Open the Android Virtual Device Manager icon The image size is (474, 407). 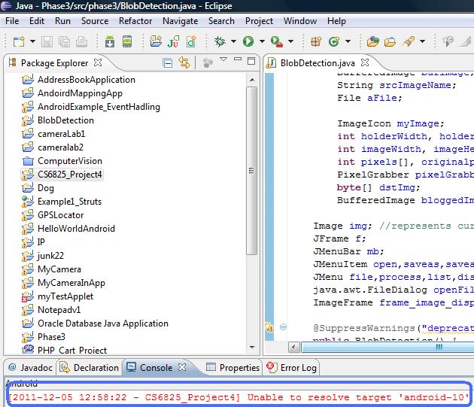(127, 41)
